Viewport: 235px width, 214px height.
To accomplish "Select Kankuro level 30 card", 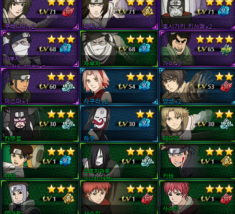I will [x=40, y=123].
